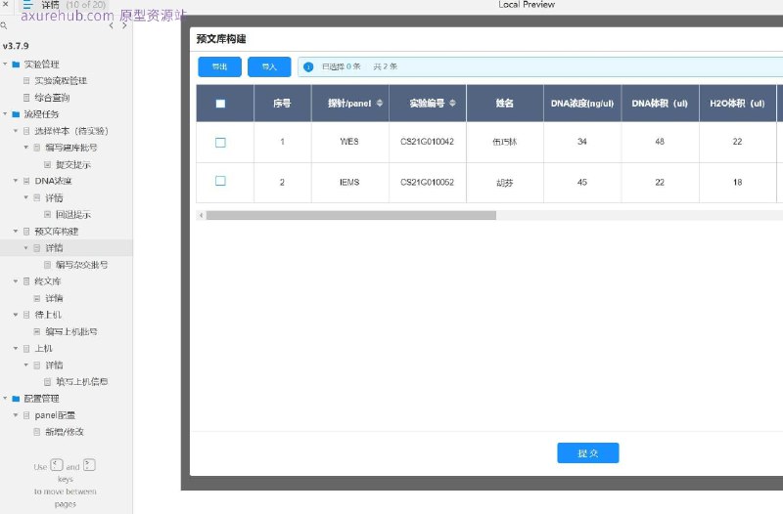Click the DNA浓度(ng/ul) column header
The width and height of the screenshot is (783, 514).
tap(582, 104)
